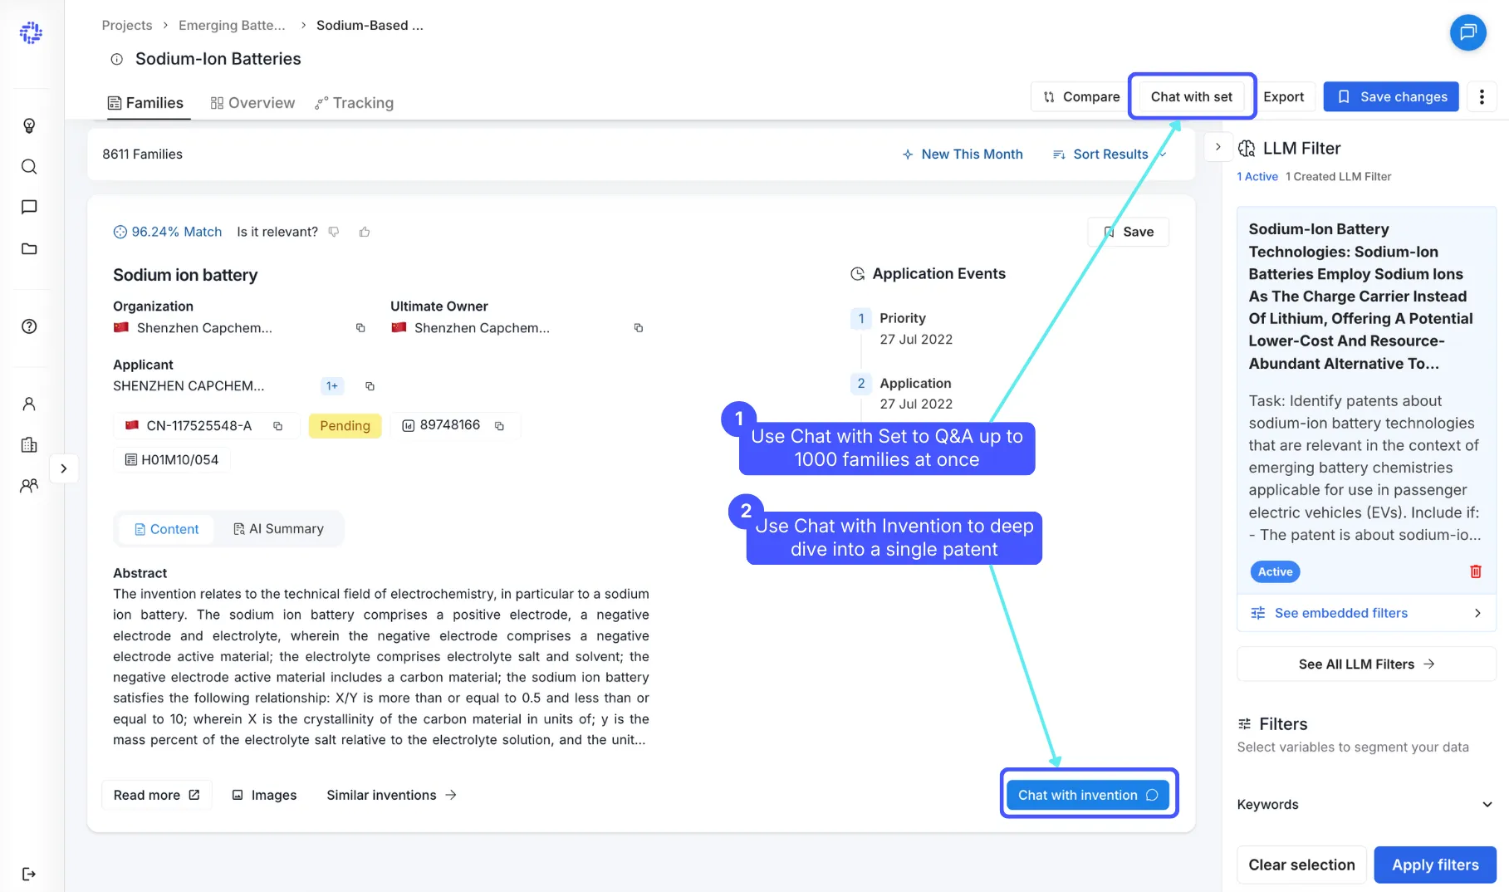Select the Content tab
Viewport: 1509px width, 892px height.
click(166, 529)
